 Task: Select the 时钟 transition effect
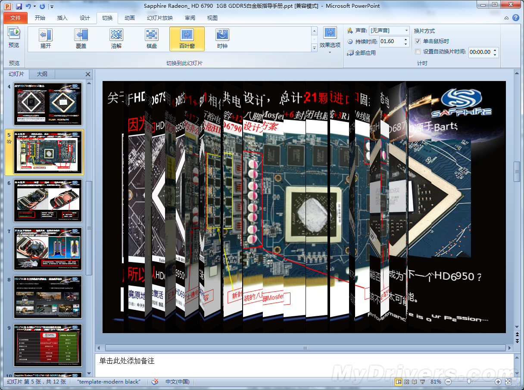[x=222, y=39]
